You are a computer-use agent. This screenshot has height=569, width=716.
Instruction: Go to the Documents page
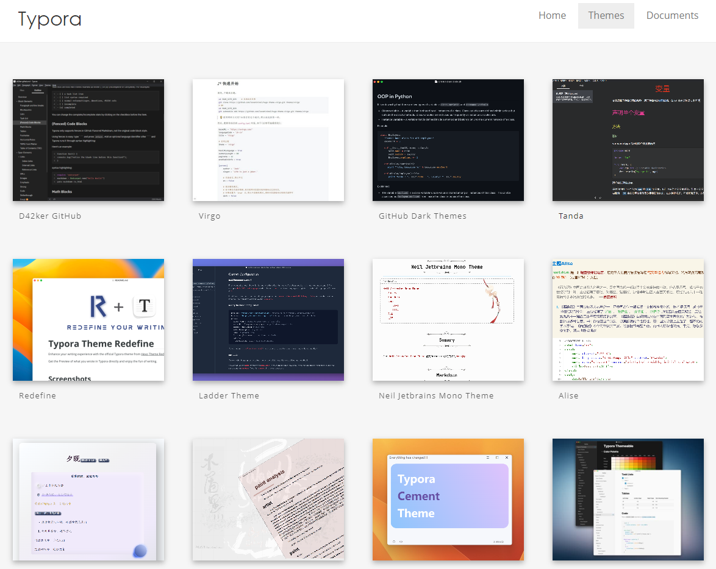(672, 15)
